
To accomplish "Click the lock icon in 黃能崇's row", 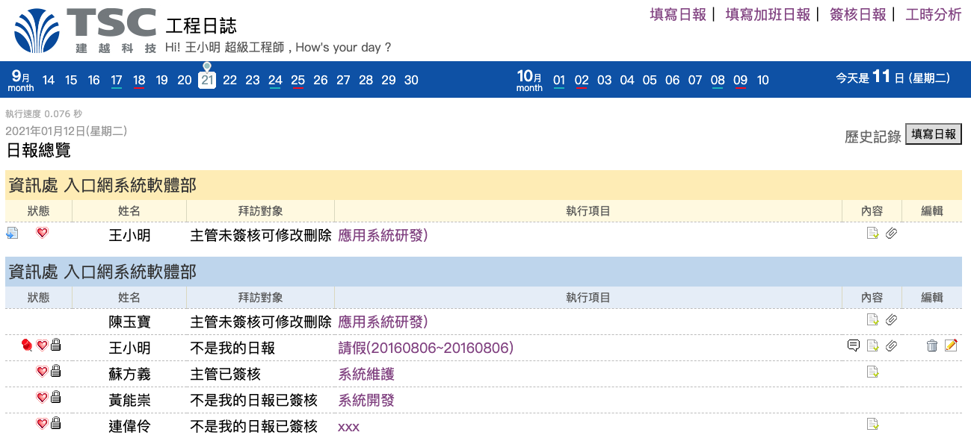I will [x=55, y=398].
